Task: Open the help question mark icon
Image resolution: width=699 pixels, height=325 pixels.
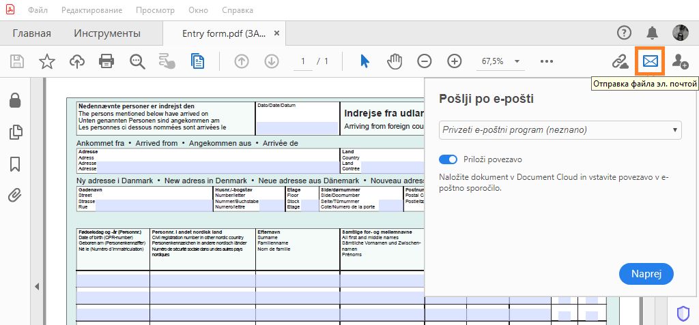Action: pyautogui.click(x=624, y=33)
